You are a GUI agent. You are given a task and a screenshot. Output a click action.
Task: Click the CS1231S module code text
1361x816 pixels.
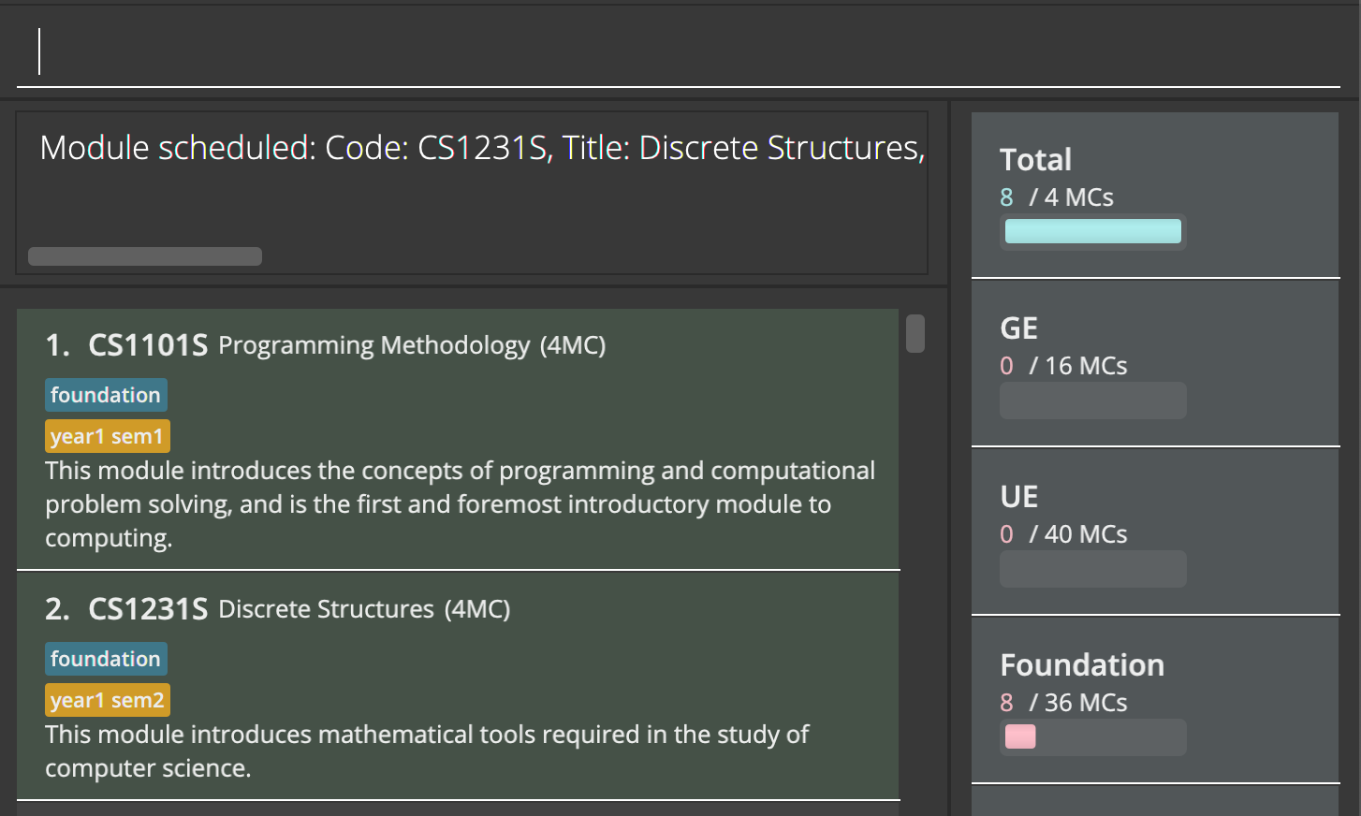(x=148, y=609)
